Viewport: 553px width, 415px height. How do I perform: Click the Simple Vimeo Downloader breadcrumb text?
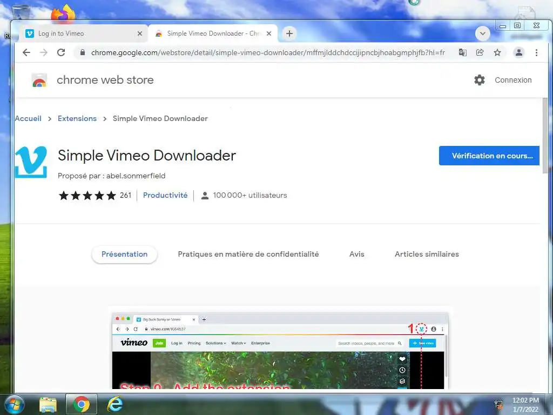click(160, 118)
